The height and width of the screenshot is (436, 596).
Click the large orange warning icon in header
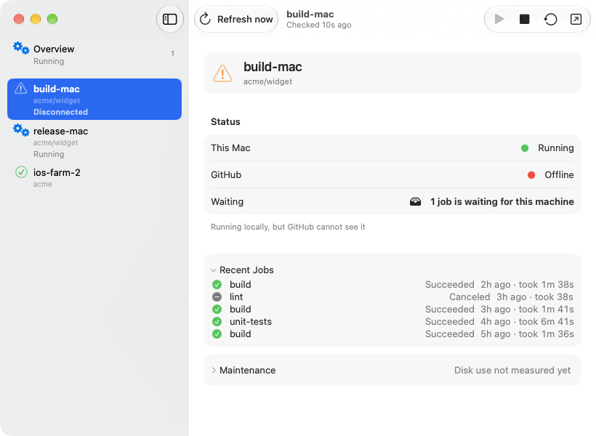[x=222, y=73]
